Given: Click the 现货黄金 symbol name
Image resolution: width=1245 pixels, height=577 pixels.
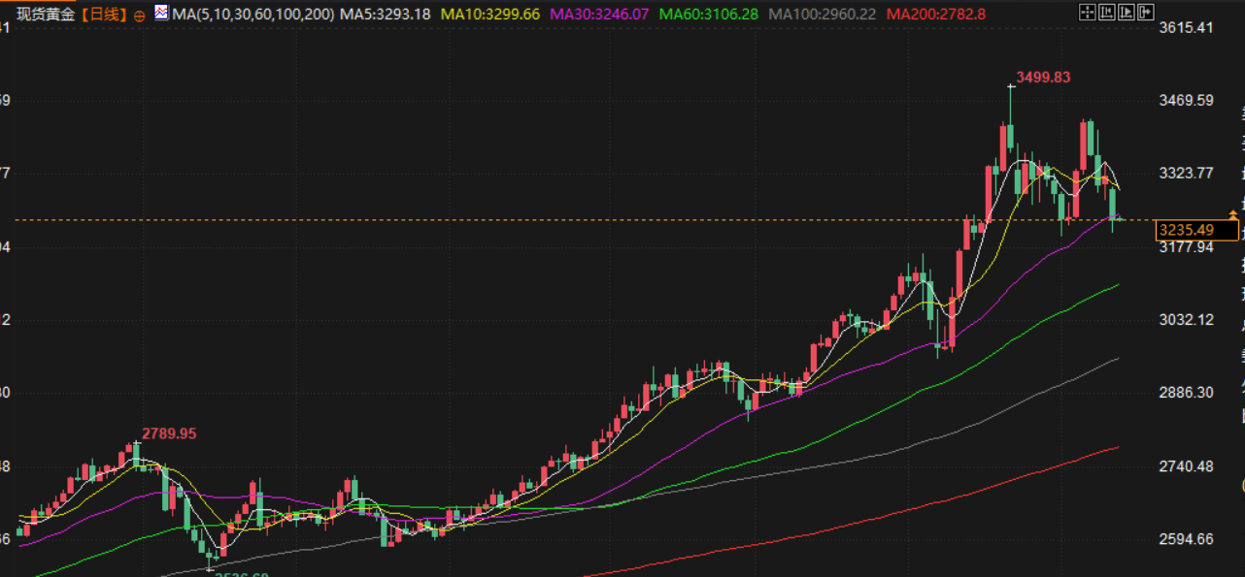Looking at the screenshot, I should pos(46,16).
